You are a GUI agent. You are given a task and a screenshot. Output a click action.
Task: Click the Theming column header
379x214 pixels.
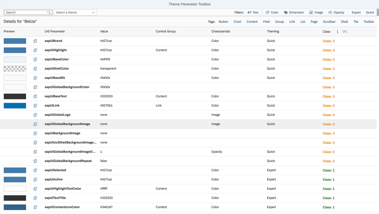point(273,32)
